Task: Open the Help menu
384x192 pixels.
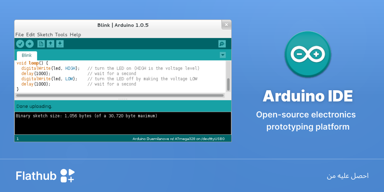Action: click(x=75, y=35)
